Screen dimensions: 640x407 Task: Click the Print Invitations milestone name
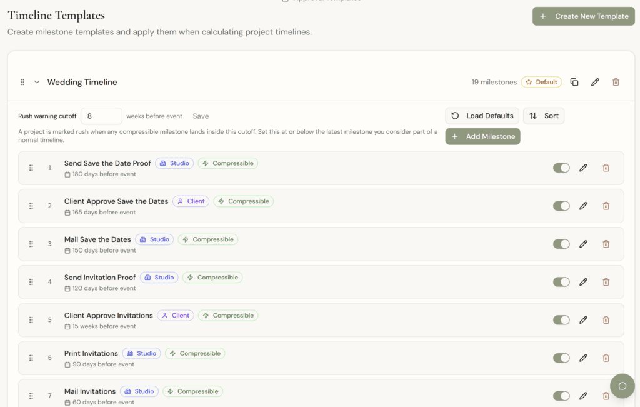(91, 353)
